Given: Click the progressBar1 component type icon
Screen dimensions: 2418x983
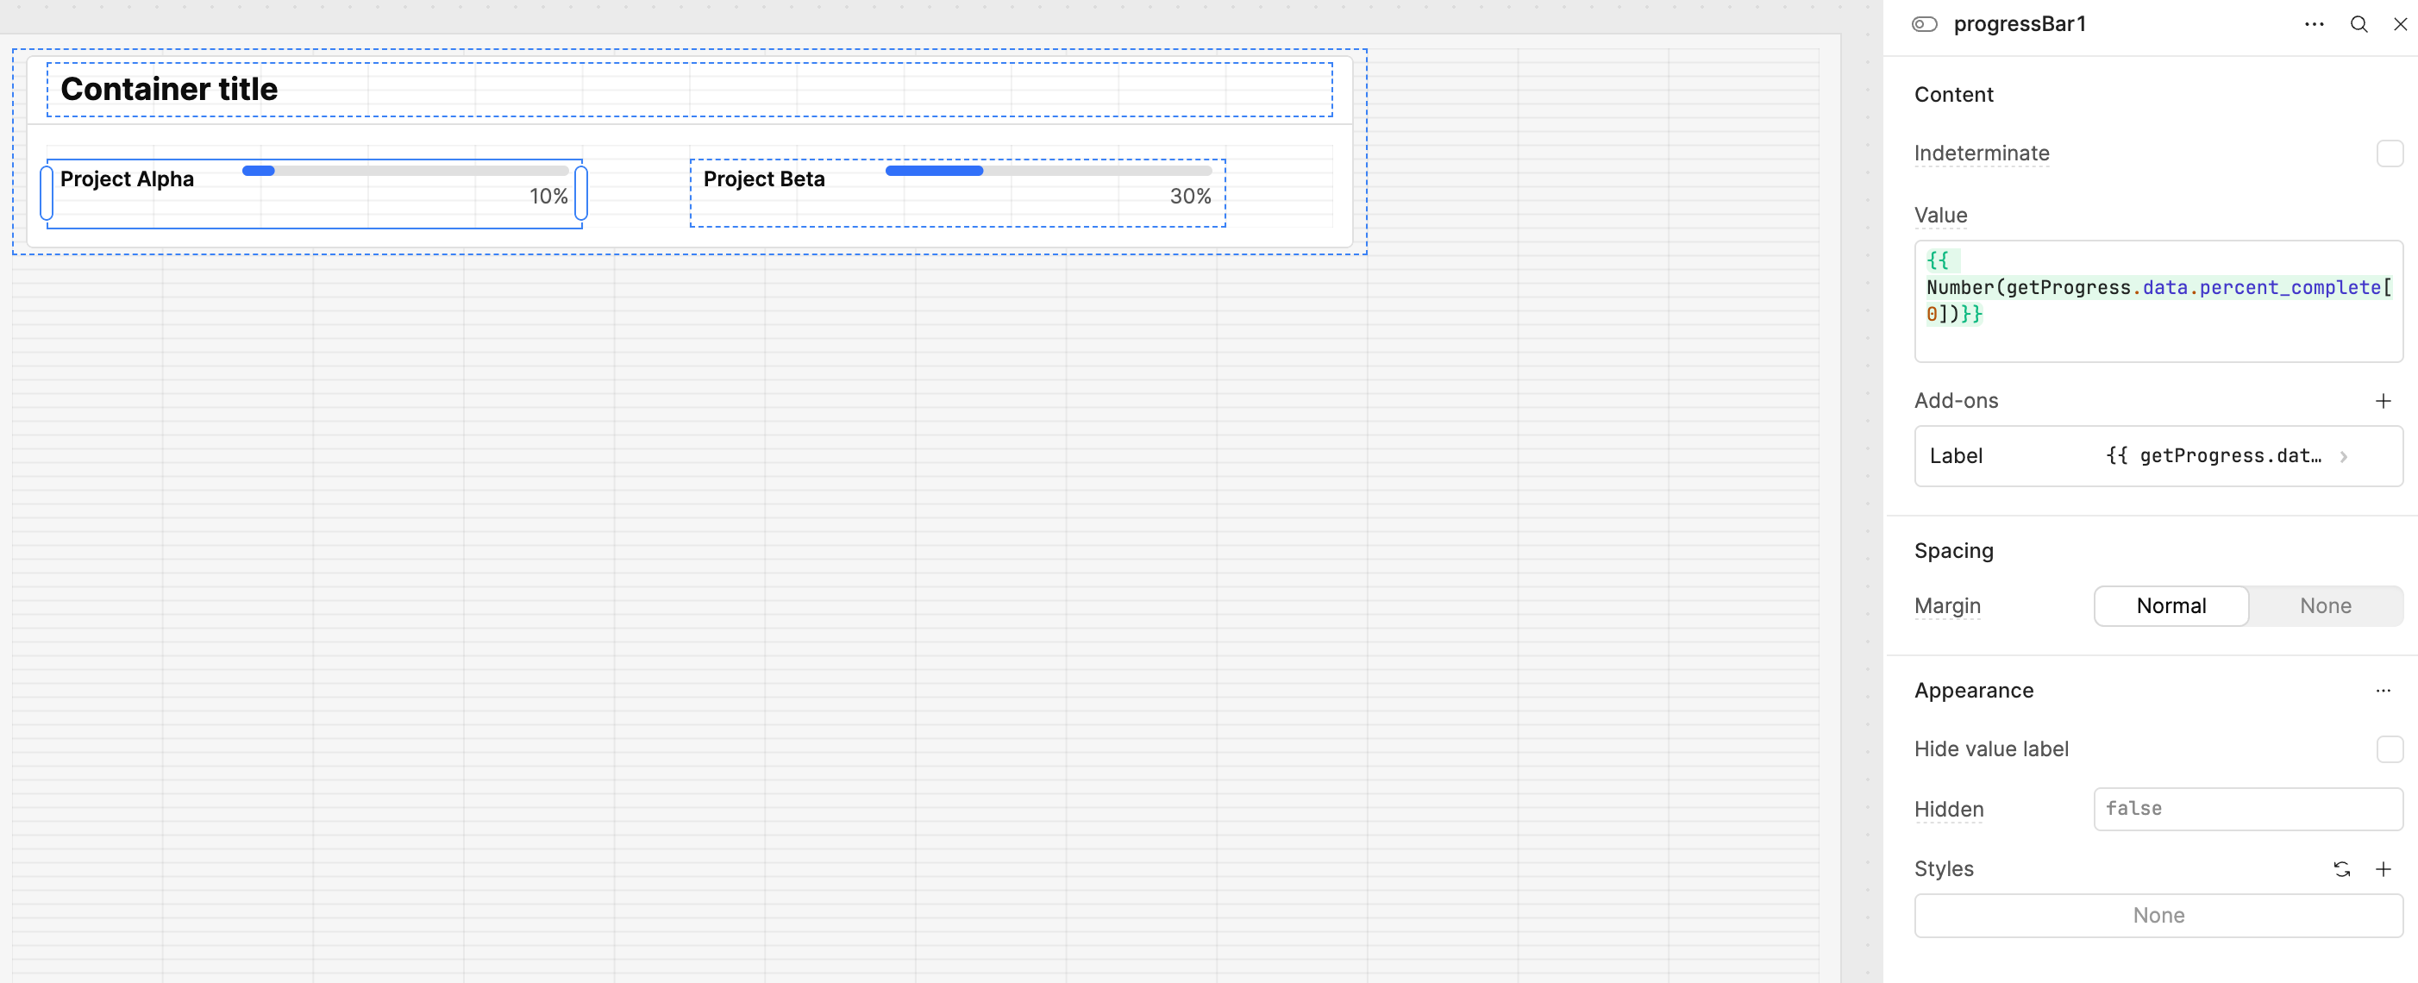Looking at the screenshot, I should pos(1923,24).
